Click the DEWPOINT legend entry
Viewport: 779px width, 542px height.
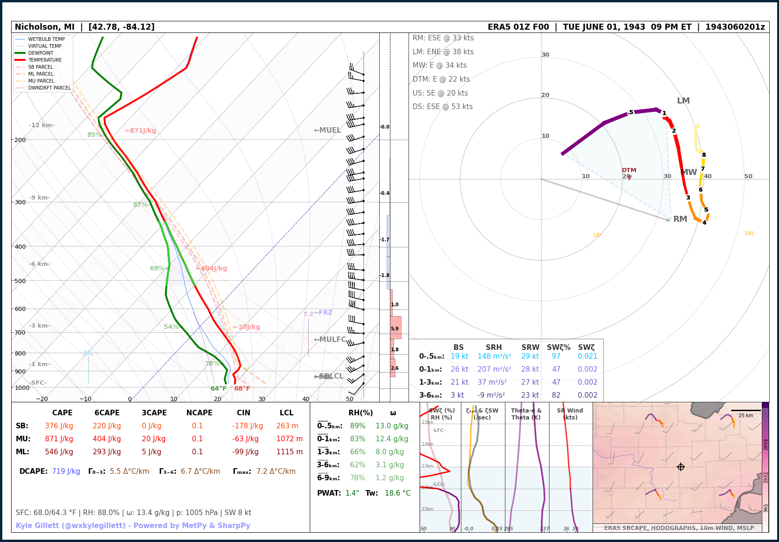pos(41,53)
